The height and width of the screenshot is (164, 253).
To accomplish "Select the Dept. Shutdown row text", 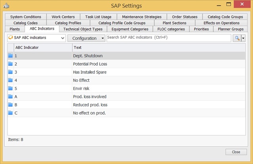I will (x=88, y=56).
